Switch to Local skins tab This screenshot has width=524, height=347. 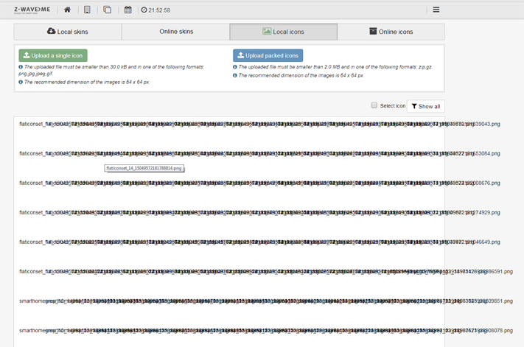pyautogui.click(x=68, y=32)
